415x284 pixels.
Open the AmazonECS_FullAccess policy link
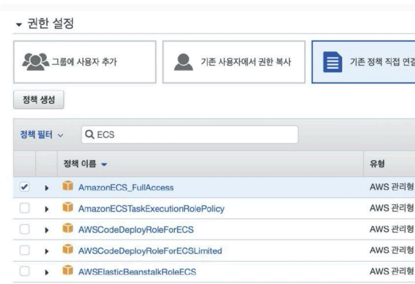pos(126,188)
